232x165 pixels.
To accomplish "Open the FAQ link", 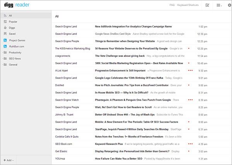I will [172, 5].
